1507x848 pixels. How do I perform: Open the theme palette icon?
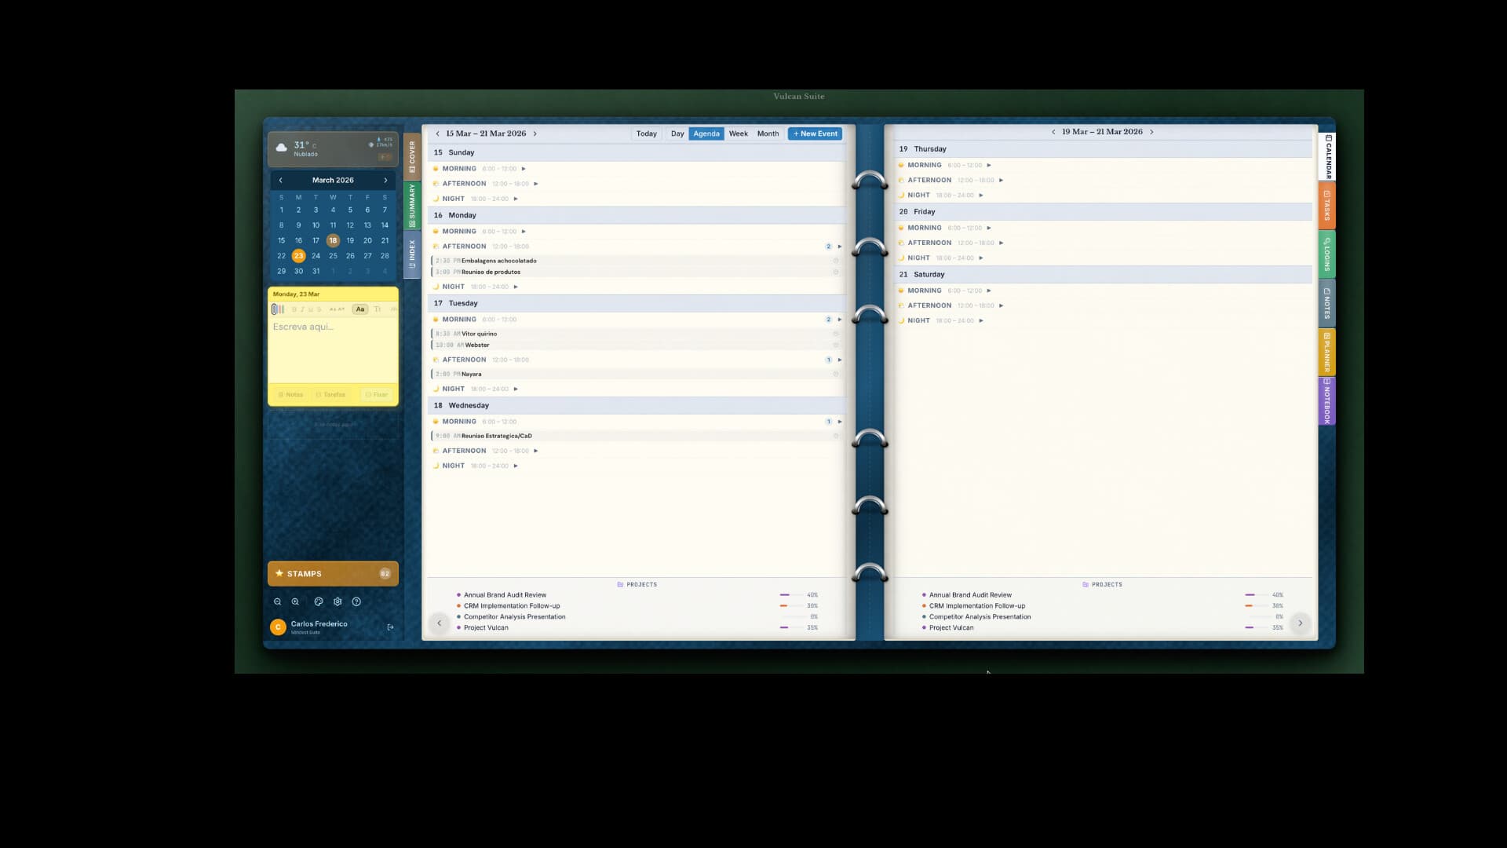[319, 601]
